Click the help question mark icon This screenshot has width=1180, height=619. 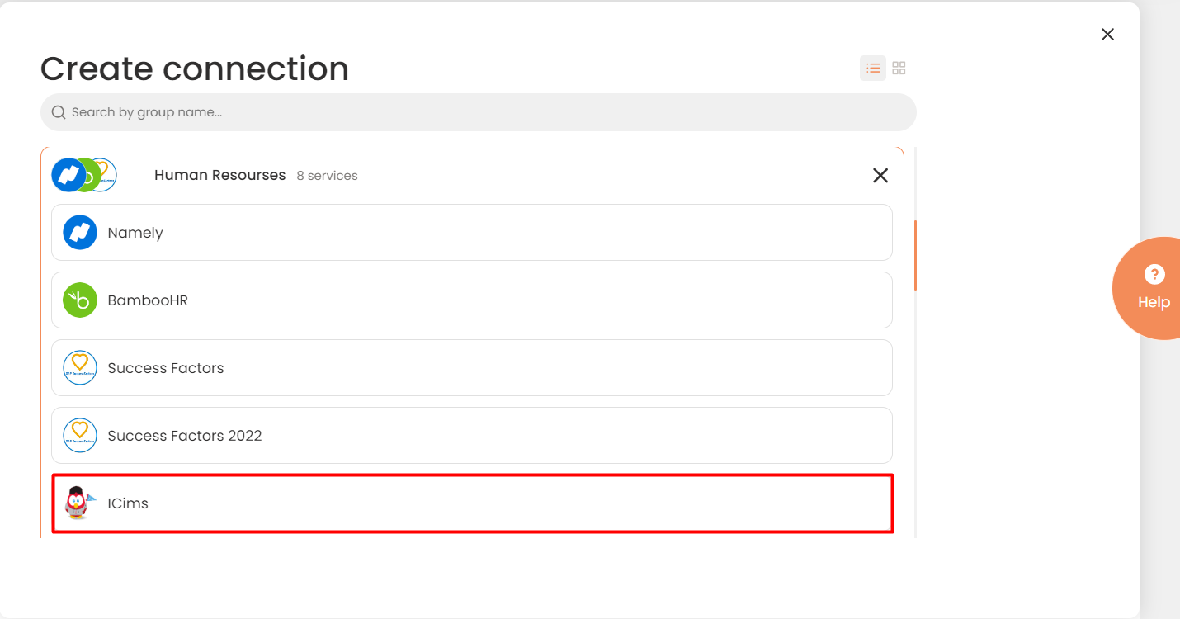tap(1154, 274)
